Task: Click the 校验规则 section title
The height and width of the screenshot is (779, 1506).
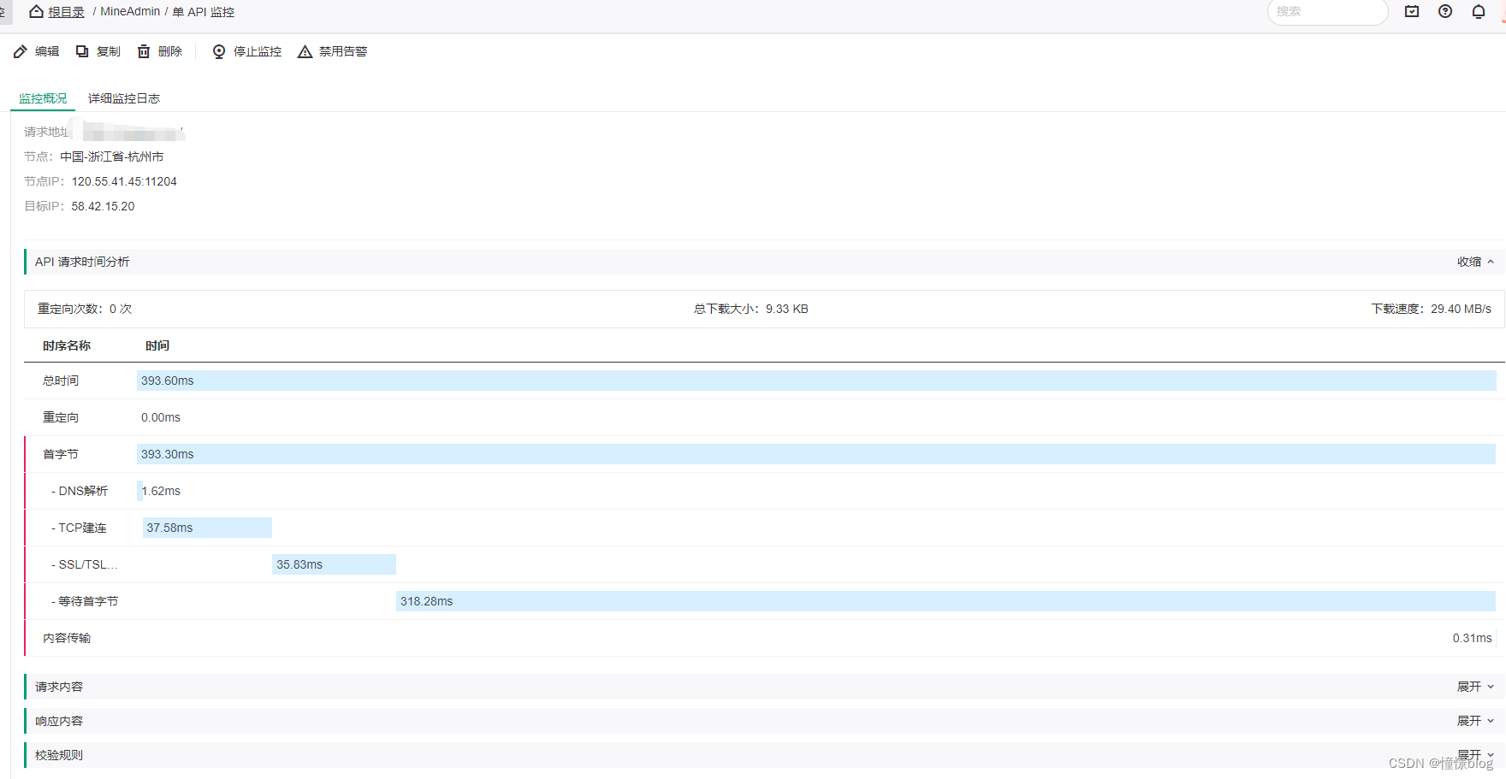Action: click(59, 755)
